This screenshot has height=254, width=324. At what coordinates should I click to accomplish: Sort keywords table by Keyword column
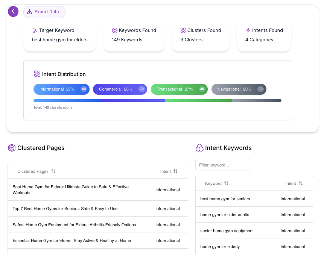tap(226, 183)
